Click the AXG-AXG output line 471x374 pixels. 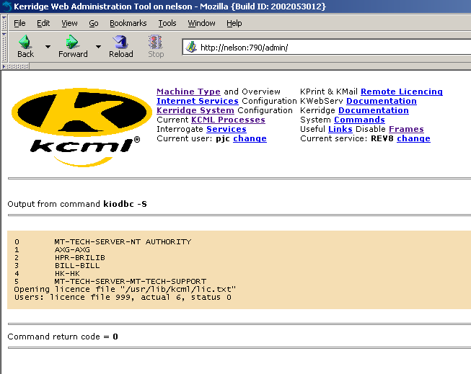[x=52, y=249]
